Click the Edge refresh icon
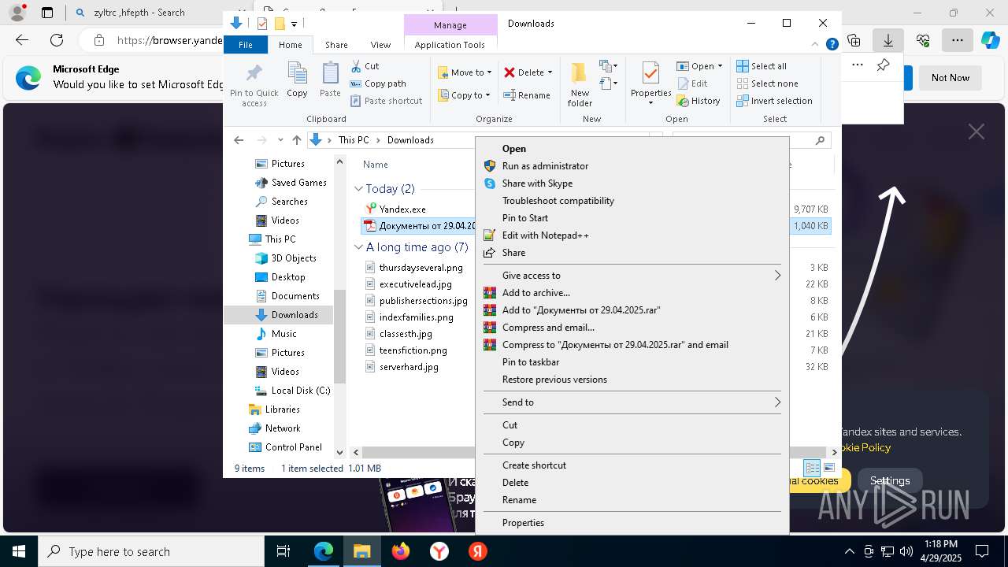The height and width of the screenshot is (567, 1008). tap(57, 40)
